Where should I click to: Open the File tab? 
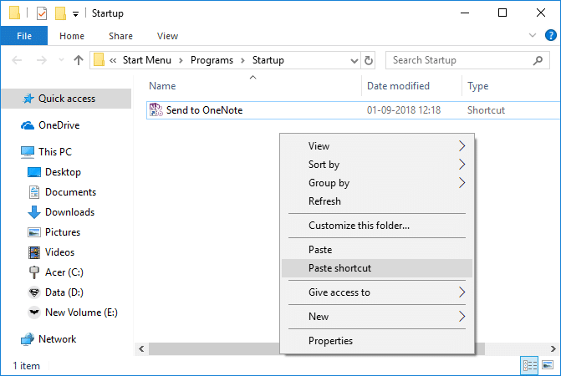(x=24, y=36)
